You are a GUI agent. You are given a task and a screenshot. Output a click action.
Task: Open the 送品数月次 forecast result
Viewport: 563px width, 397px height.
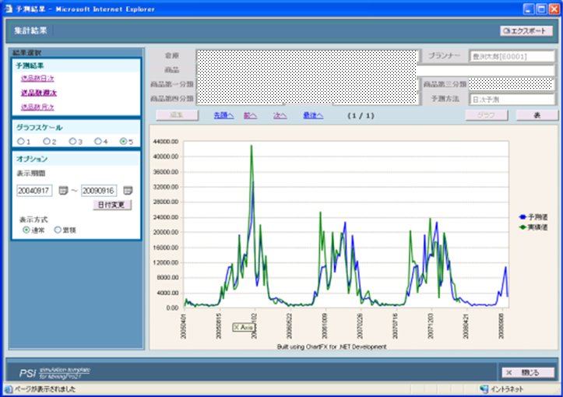point(37,107)
